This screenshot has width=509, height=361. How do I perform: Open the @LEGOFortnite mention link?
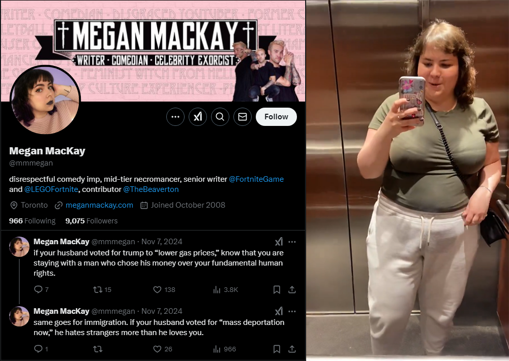click(x=51, y=189)
